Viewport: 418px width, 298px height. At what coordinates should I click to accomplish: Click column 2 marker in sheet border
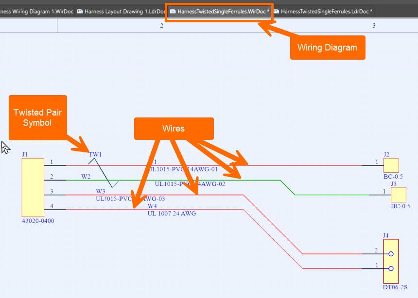point(161,26)
